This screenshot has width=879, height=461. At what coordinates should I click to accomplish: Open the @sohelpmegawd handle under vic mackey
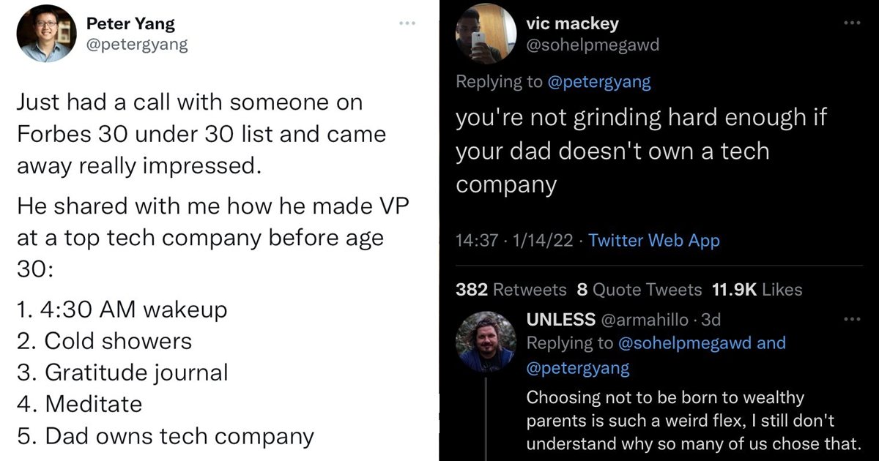click(x=593, y=45)
